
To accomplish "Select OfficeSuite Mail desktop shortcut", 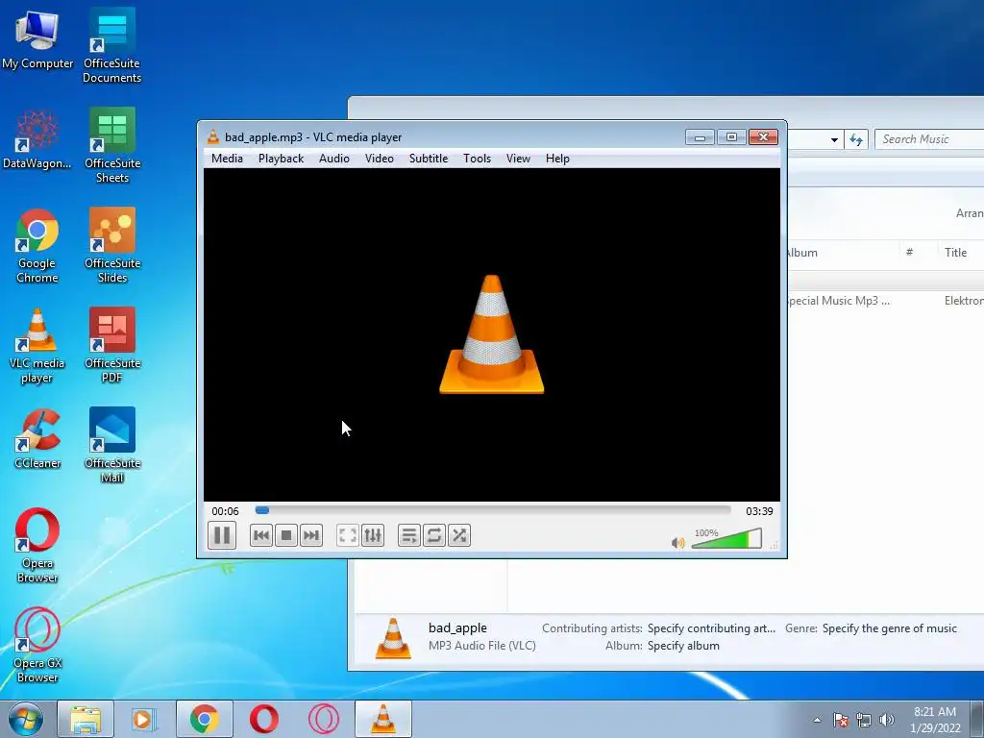I will click(111, 445).
